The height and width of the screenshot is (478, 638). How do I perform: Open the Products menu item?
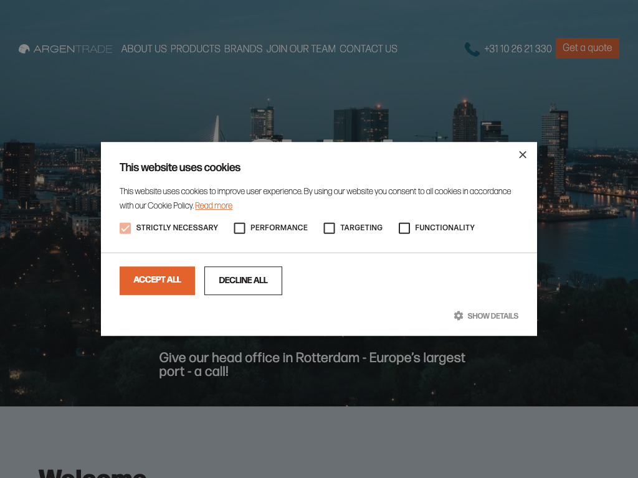pos(195,49)
